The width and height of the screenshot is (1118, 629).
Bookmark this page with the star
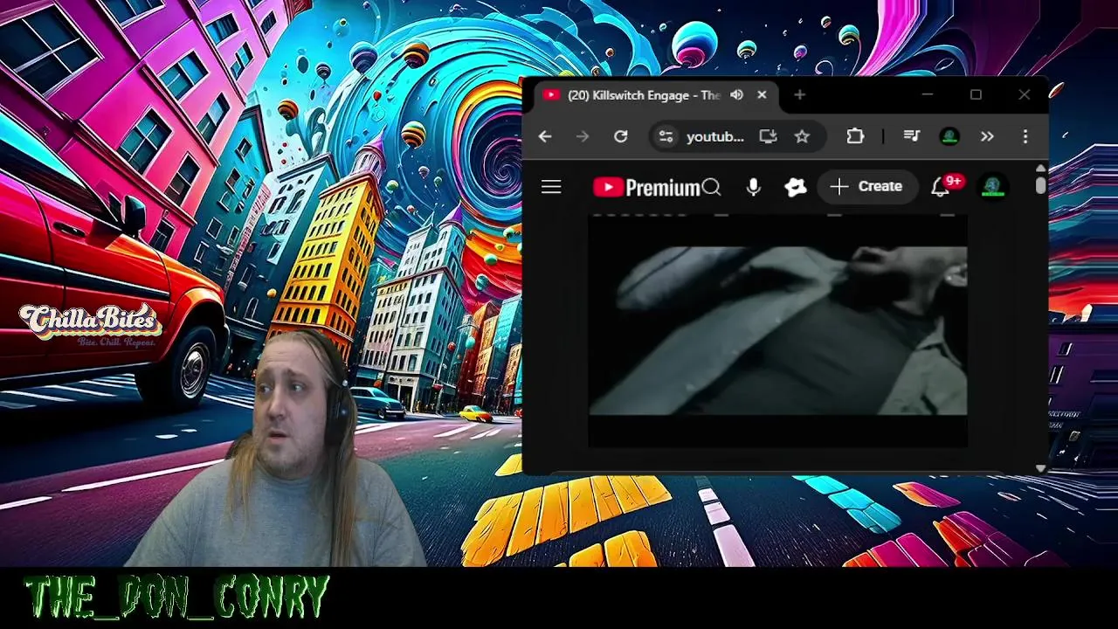point(802,136)
